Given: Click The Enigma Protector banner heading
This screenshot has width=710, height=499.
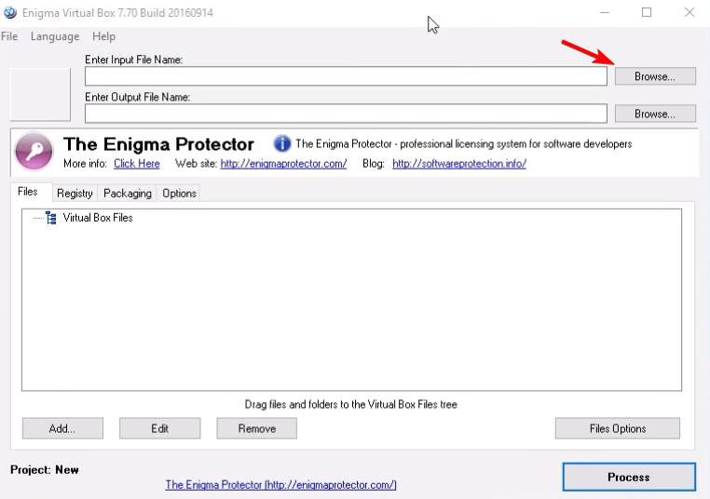Looking at the screenshot, I should [x=158, y=144].
